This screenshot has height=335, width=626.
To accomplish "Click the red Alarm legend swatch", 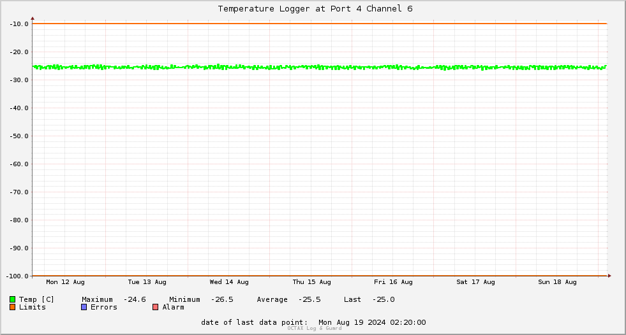I will coord(155,307).
